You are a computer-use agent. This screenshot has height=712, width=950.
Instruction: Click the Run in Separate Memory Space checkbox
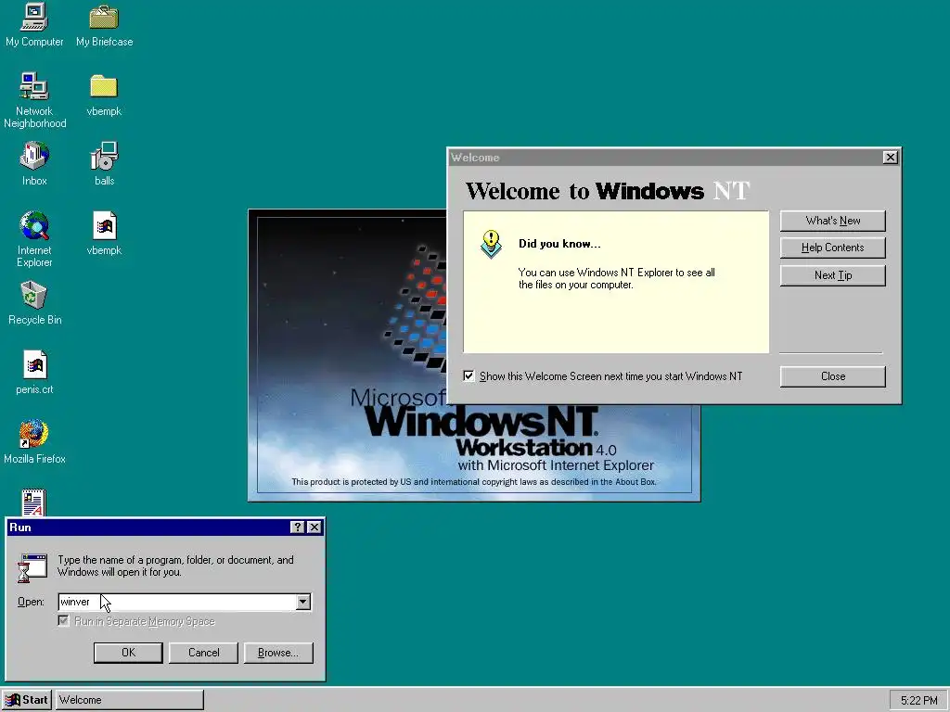pyautogui.click(x=64, y=620)
